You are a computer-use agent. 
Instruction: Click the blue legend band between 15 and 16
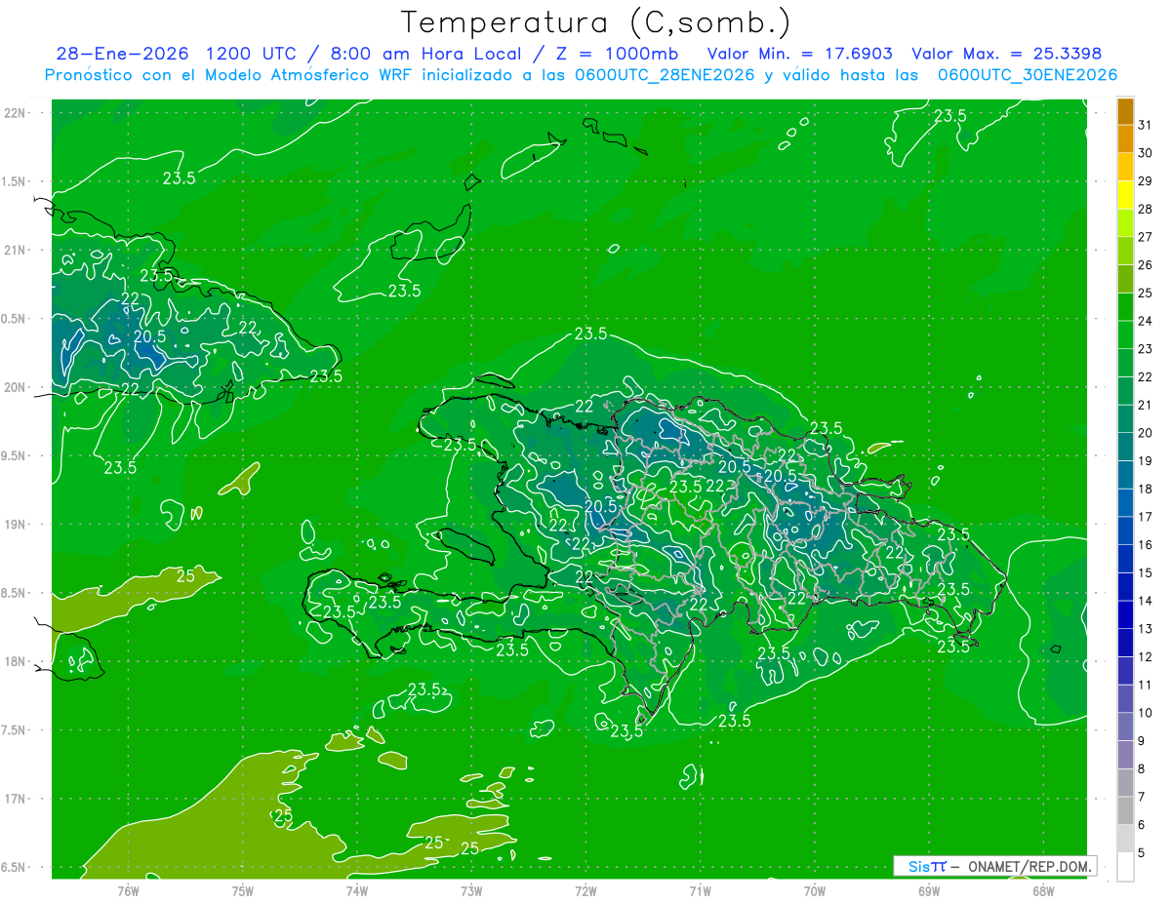tap(1125, 559)
